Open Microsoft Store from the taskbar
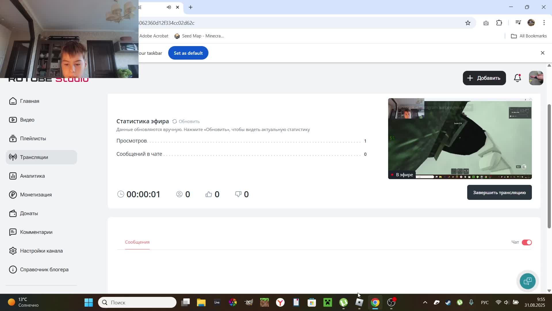This screenshot has width=552, height=311. [x=312, y=302]
